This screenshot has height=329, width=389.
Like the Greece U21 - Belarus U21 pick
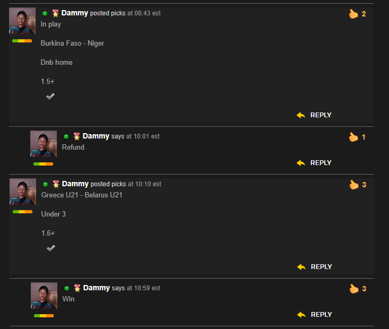(354, 185)
